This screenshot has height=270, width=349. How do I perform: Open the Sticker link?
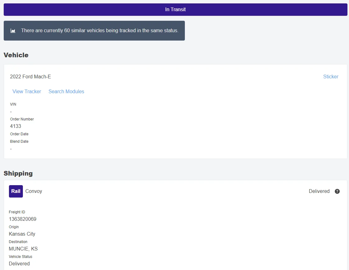[x=330, y=76]
